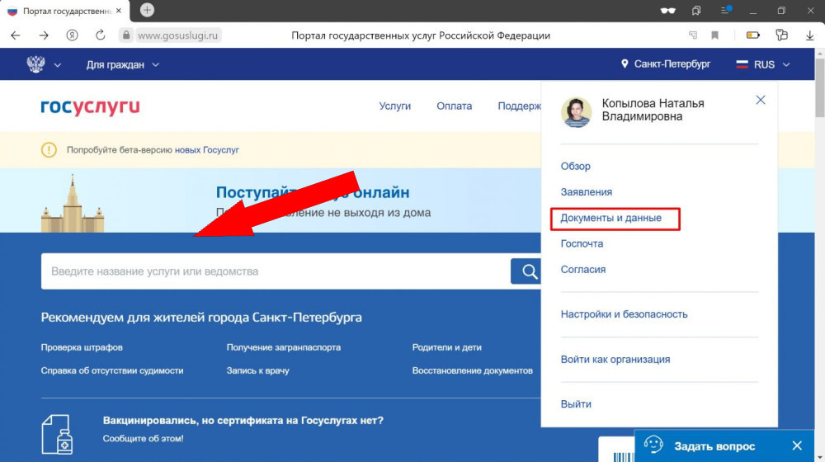Open the RUS language dropdown
This screenshot has width=825, height=462.
pos(763,64)
